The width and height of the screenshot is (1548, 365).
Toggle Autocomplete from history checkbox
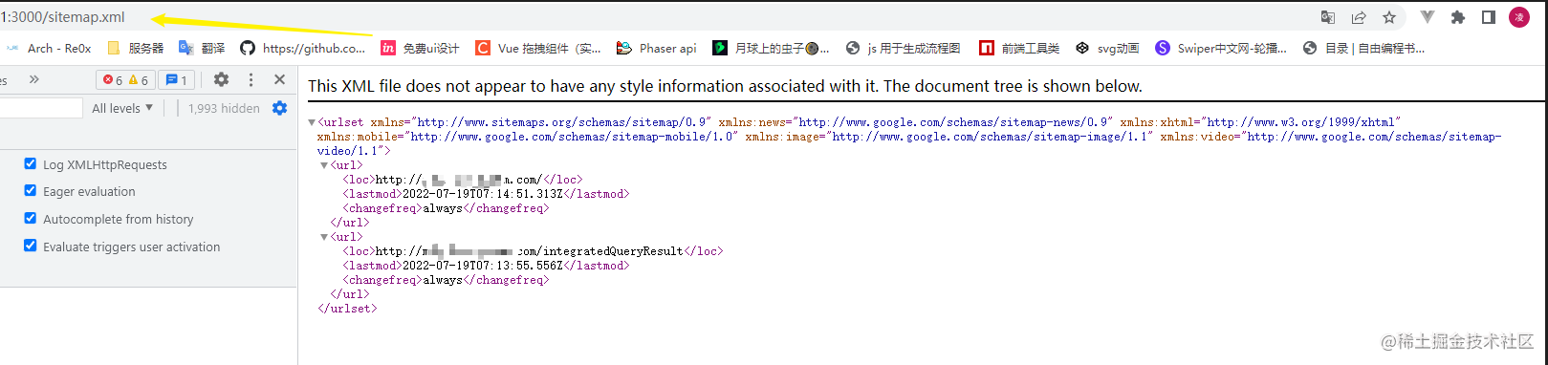pyautogui.click(x=31, y=218)
